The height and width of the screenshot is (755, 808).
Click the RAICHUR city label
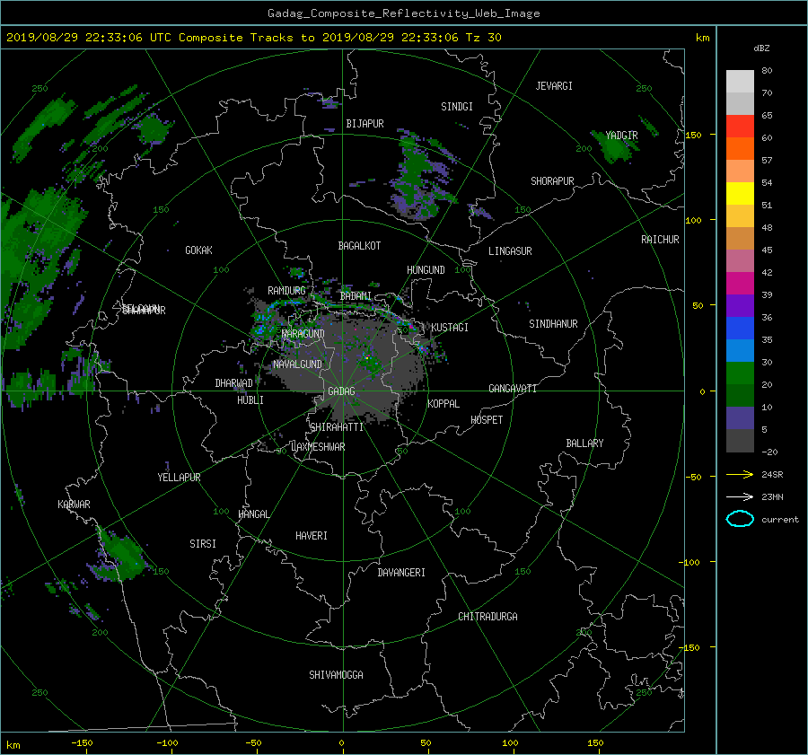[x=660, y=240]
